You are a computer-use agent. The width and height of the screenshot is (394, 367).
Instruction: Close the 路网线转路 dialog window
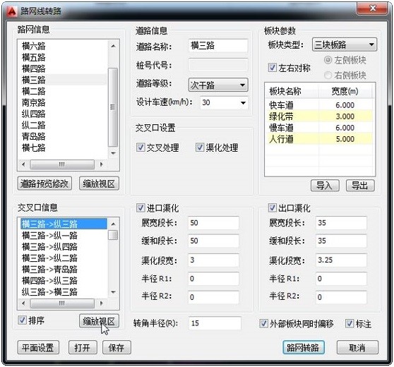pyautogui.click(x=372, y=8)
